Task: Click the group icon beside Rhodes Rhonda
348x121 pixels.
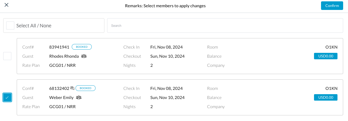Action: [x=84, y=56]
